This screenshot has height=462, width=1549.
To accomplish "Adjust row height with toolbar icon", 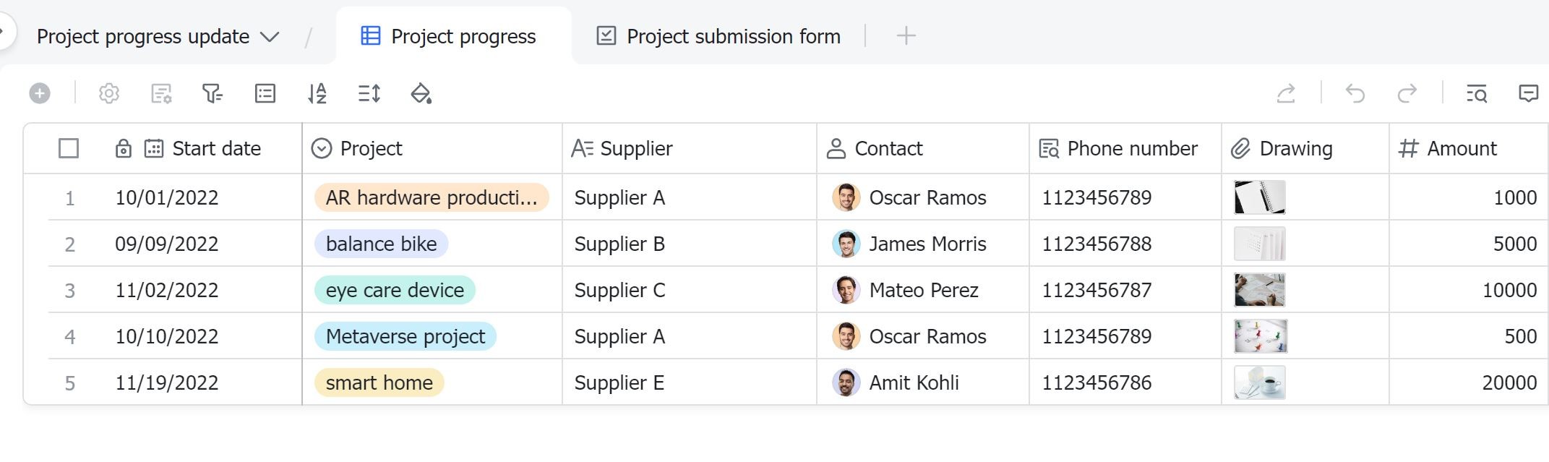I will coord(369,93).
